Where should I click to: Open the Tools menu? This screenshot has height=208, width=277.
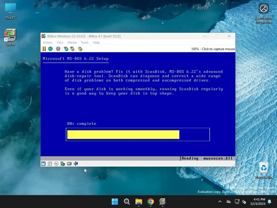point(85,43)
